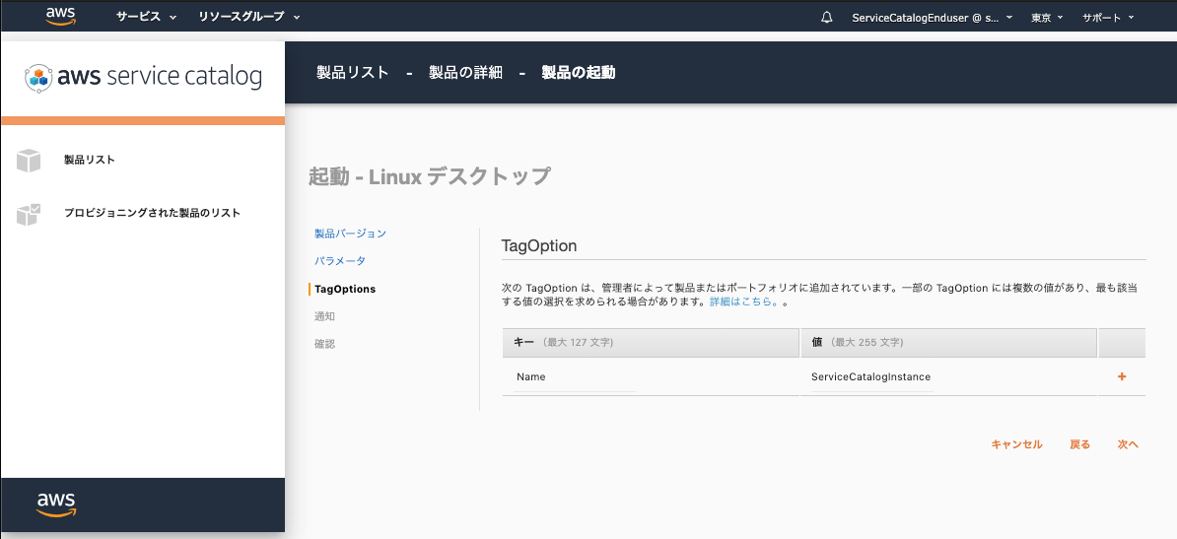Click the 製品の起動 breadcrumb
Screen dimensions: 1177x539
[578, 73]
